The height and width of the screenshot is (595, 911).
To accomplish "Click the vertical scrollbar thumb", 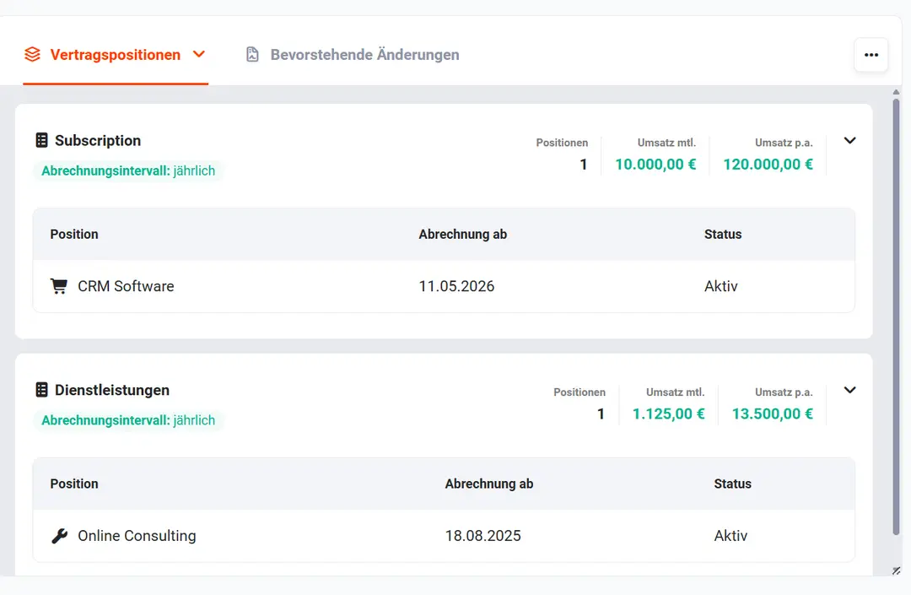I will 896,316.
